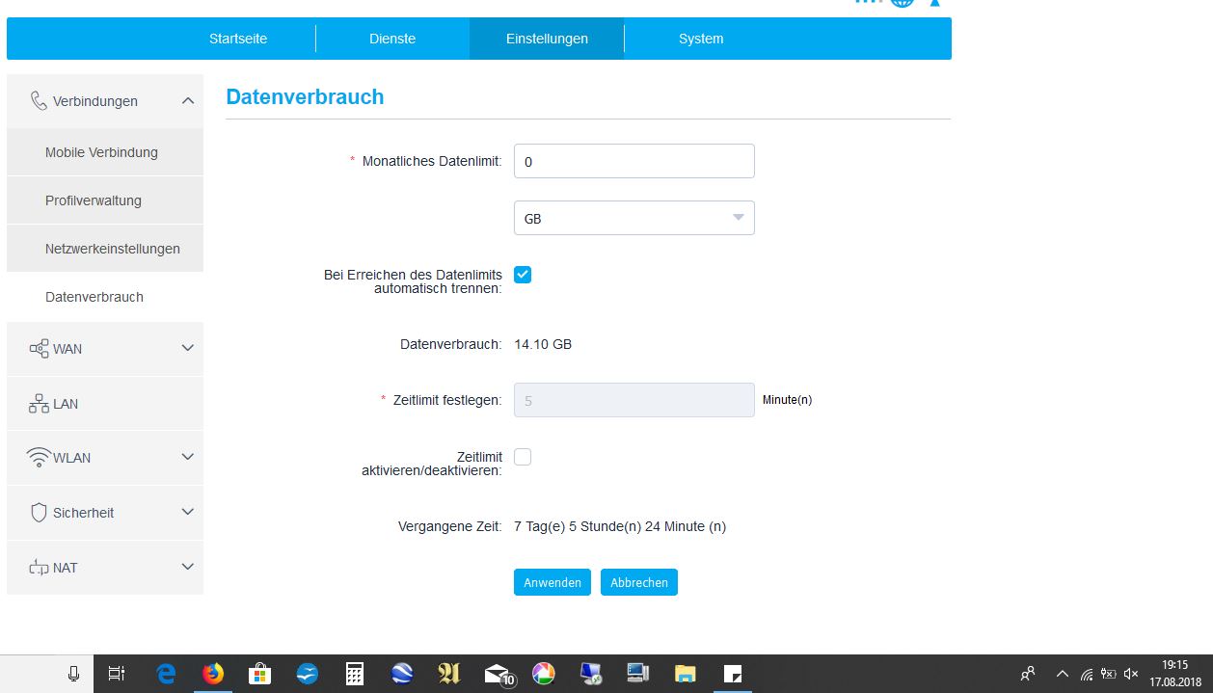This screenshot has width=1213, height=693.
Task: Click the Mail icon in the taskbar
Action: [x=498, y=674]
